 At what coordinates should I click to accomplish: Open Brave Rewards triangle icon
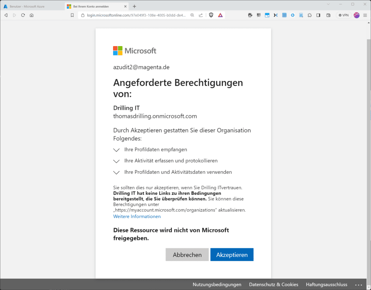point(220,15)
